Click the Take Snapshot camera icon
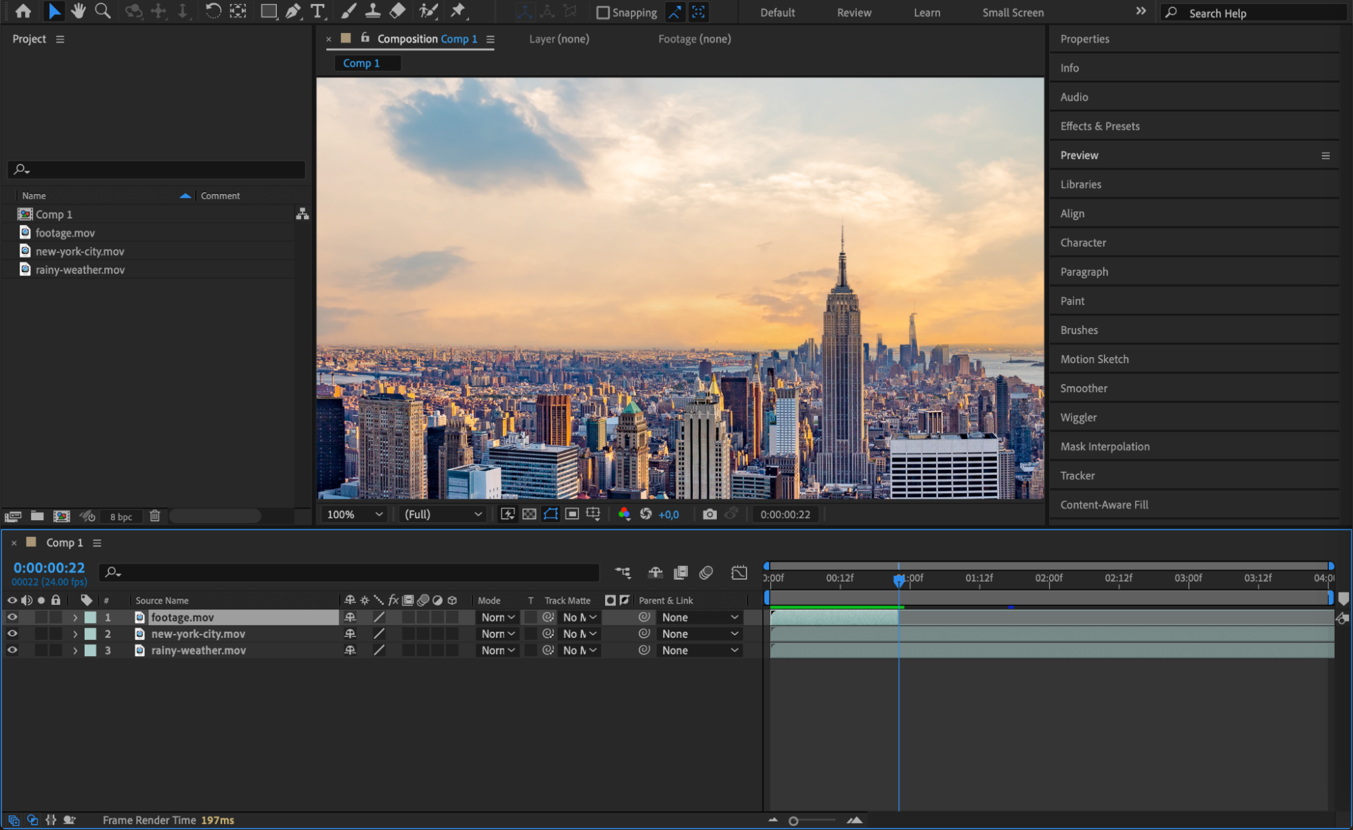The image size is (1353, 830). coord(709,514)
